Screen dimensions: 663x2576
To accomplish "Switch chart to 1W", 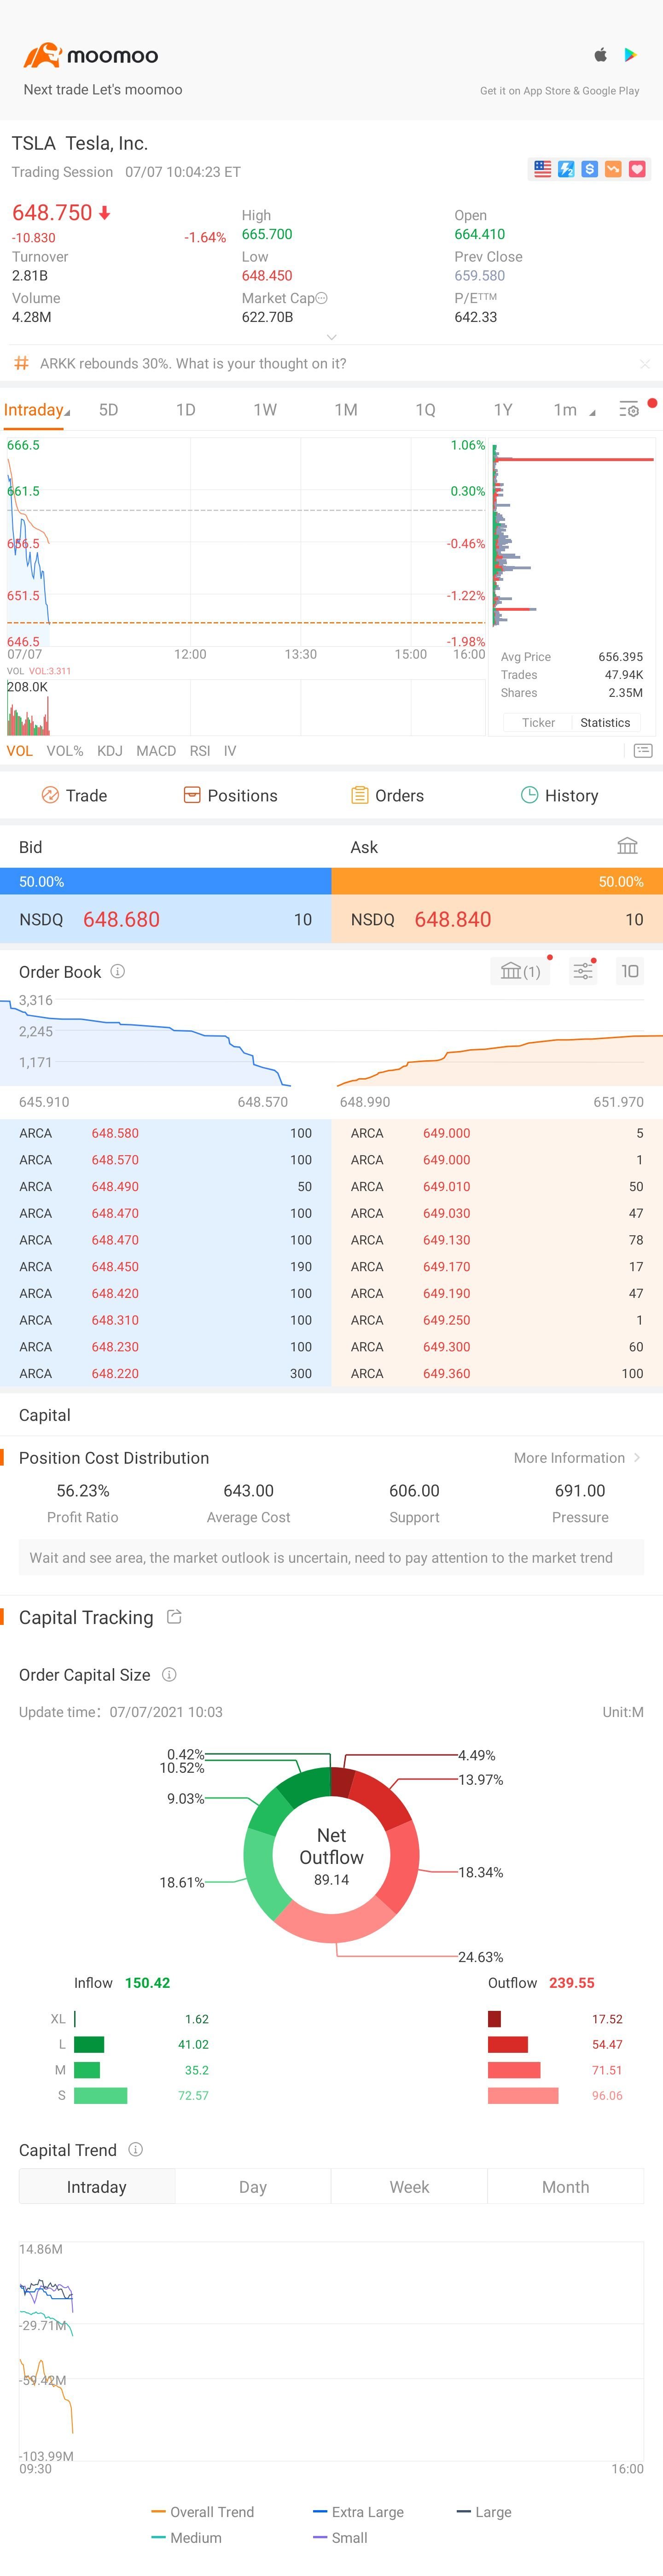I will 265,410.
